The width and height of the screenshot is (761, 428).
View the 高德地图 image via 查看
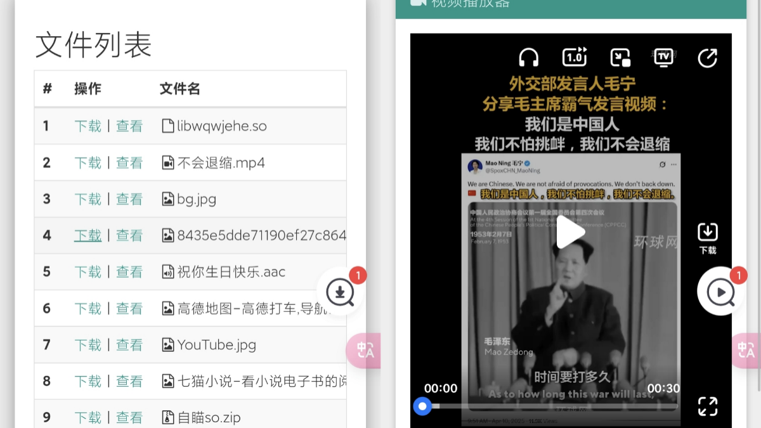point(129,308)
